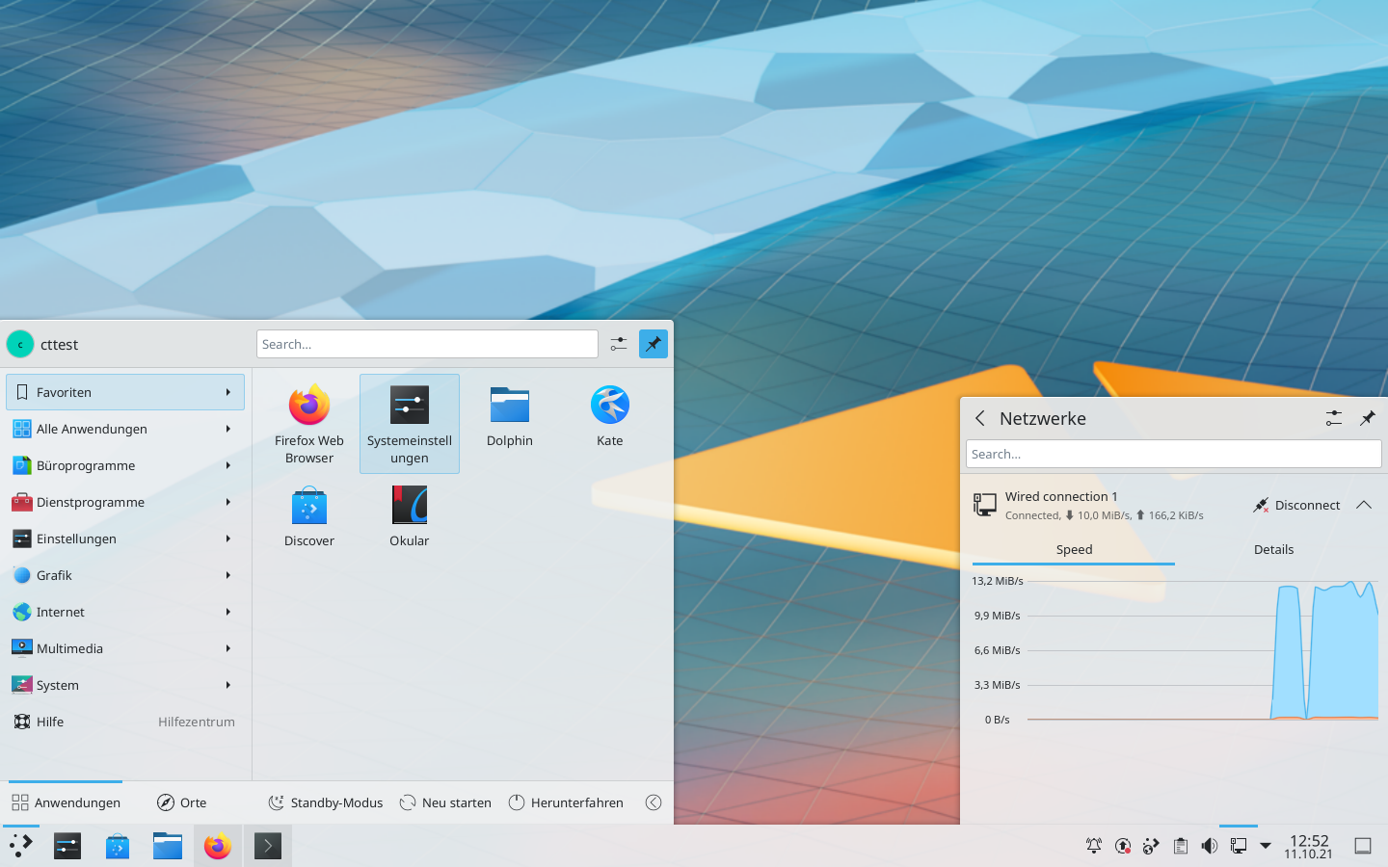Open Systemeinstellungen from the favorites grid
Image resolution: width=1388 pixels, height=867 pixels.
click(409, 422)
